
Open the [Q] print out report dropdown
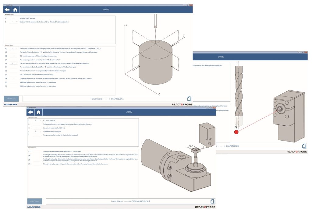(13, 63)
